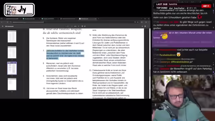Open the fourth page thumbnail
This screenshot has height=121, width=215.
12,84
